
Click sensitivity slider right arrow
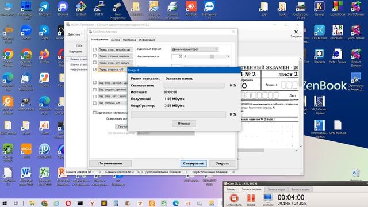pos(228,56)
